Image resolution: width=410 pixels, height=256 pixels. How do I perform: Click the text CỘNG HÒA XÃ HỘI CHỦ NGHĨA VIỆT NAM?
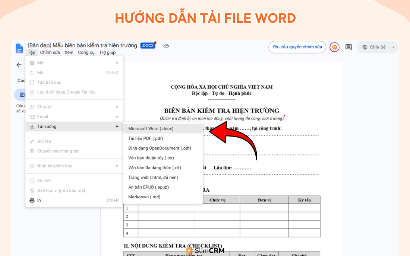[x=222, y=87]
